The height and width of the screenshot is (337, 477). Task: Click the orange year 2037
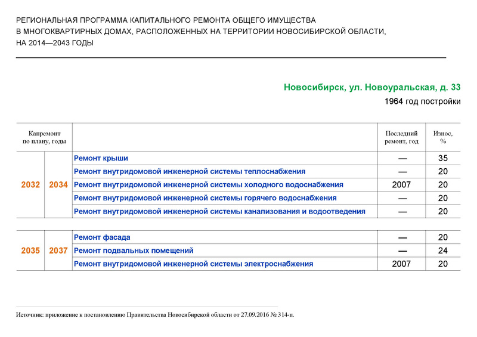[x=58, y=251]
